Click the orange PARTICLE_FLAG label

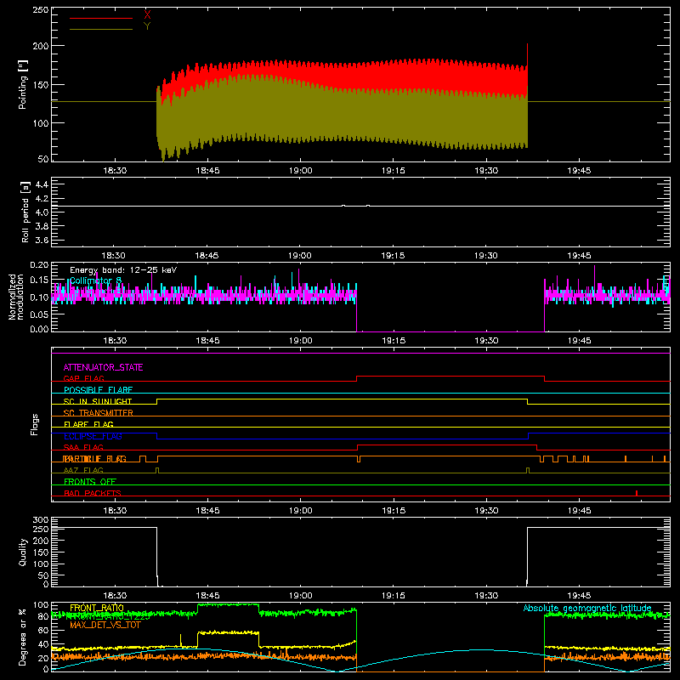[94, 459]
